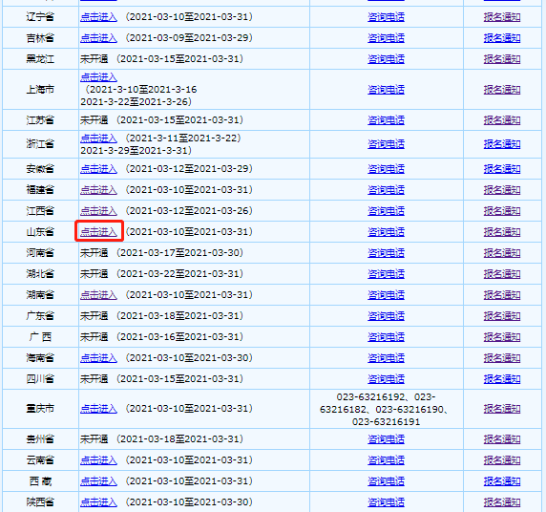Click 咨询电话 link for 贵州省
This screenshot has height=512, width=546.
click(x=386, y=439)
